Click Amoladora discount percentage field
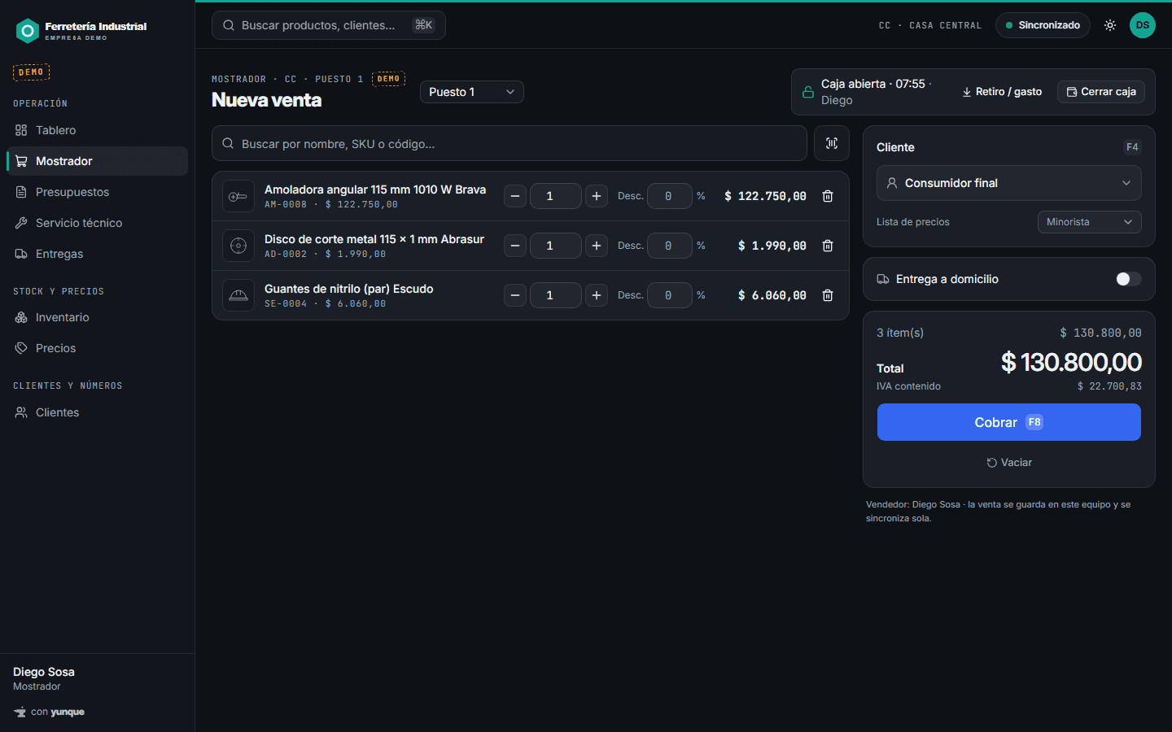The height and width of the screenshot is (732, 1172). pyautogui.click(x=669, y=196)
